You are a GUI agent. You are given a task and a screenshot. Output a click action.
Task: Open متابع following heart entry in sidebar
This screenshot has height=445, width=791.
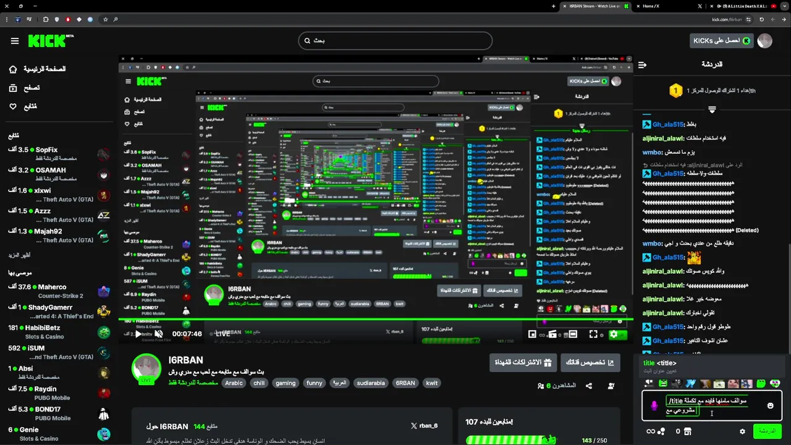click(x=23, y=106)
